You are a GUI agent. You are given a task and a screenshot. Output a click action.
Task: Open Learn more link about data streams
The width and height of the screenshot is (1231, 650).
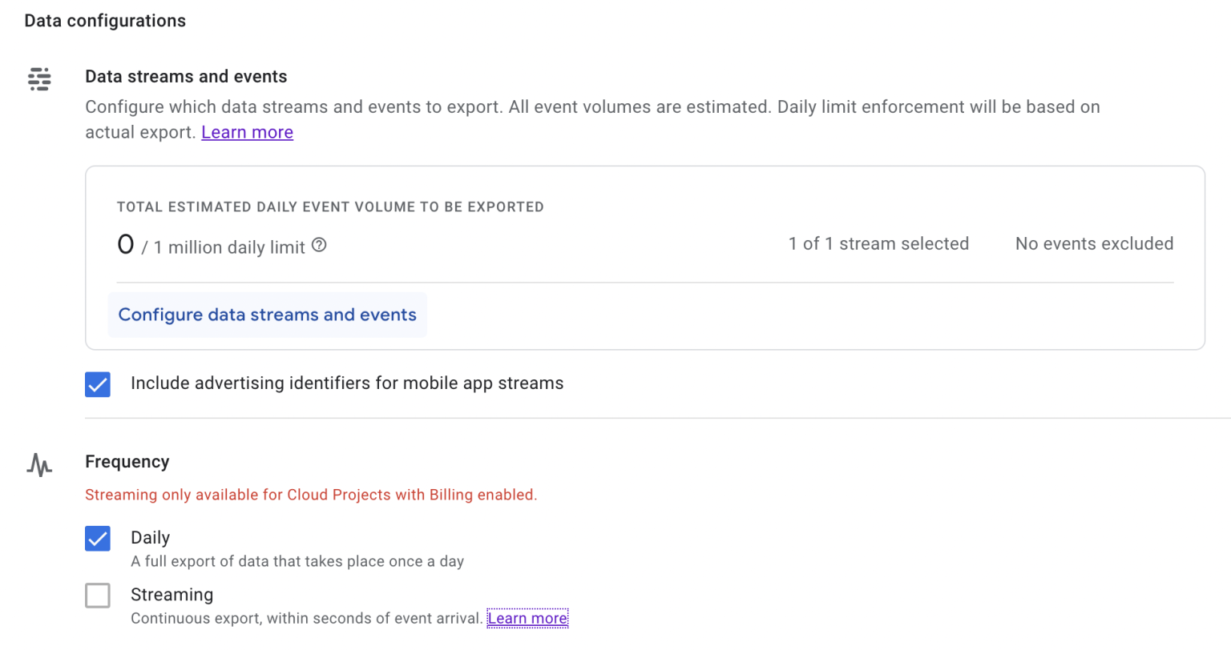(x=247, y=132)
